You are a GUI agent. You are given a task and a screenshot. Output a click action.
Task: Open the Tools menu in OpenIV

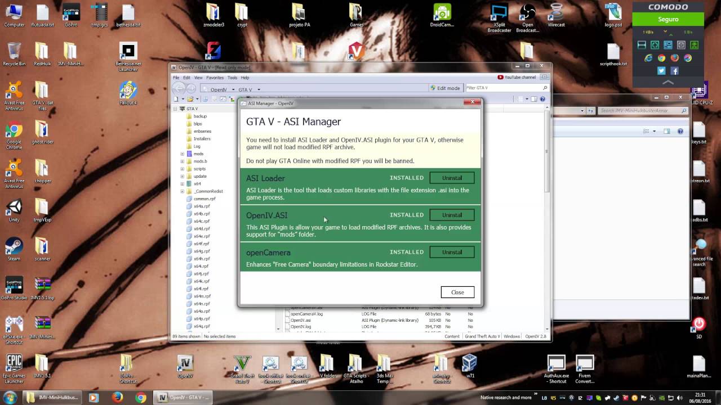pyautogui.click(x=232, y=78)
